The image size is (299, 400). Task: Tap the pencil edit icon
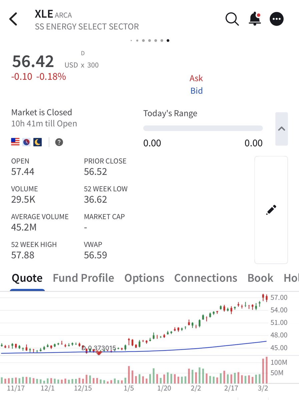click(271, 210)
